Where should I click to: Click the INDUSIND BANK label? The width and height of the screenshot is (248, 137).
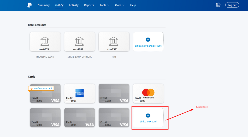click(x=45, y=57)
